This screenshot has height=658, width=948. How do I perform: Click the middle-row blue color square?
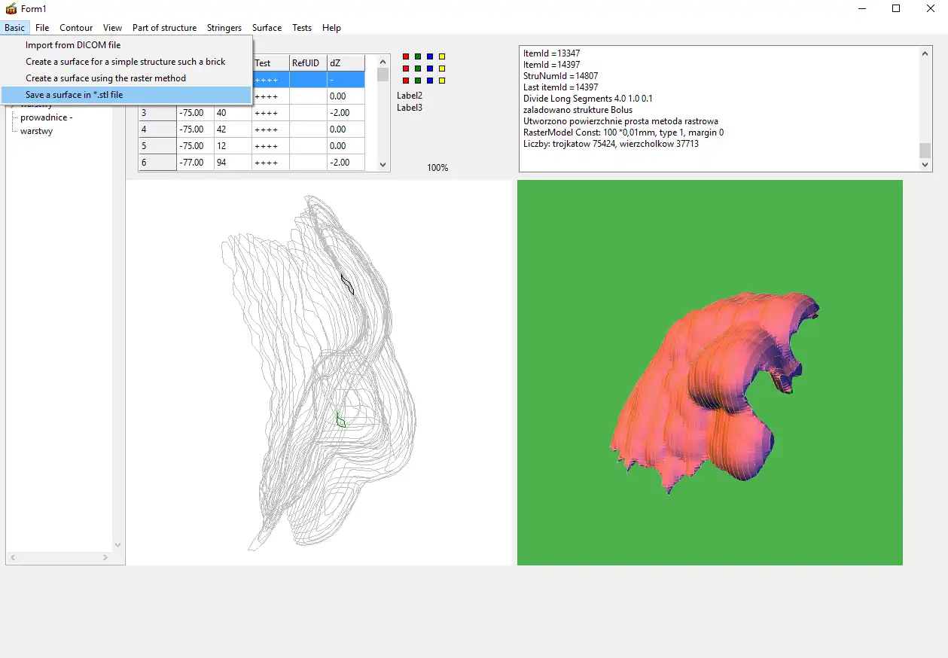click(430, 69)
